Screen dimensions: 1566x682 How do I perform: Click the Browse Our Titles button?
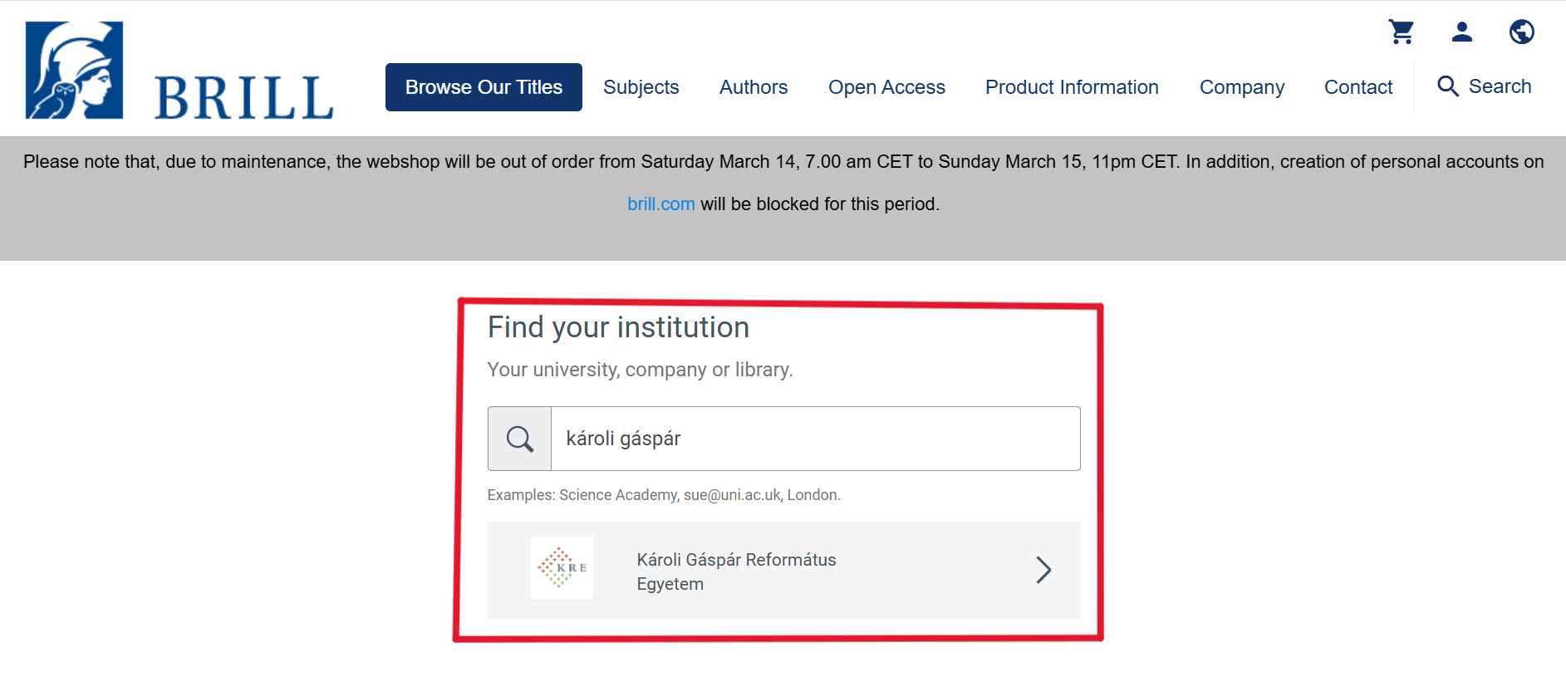click(x=484, y=87)
